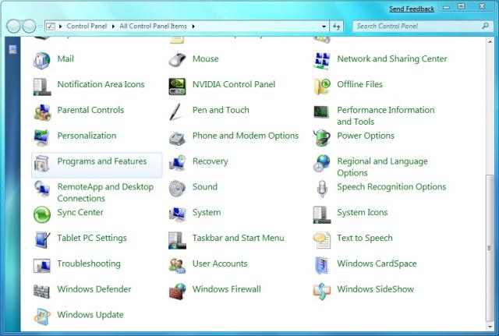Click the Programs and Features icon
Viewport: 499px width, 336px height.
41,163
